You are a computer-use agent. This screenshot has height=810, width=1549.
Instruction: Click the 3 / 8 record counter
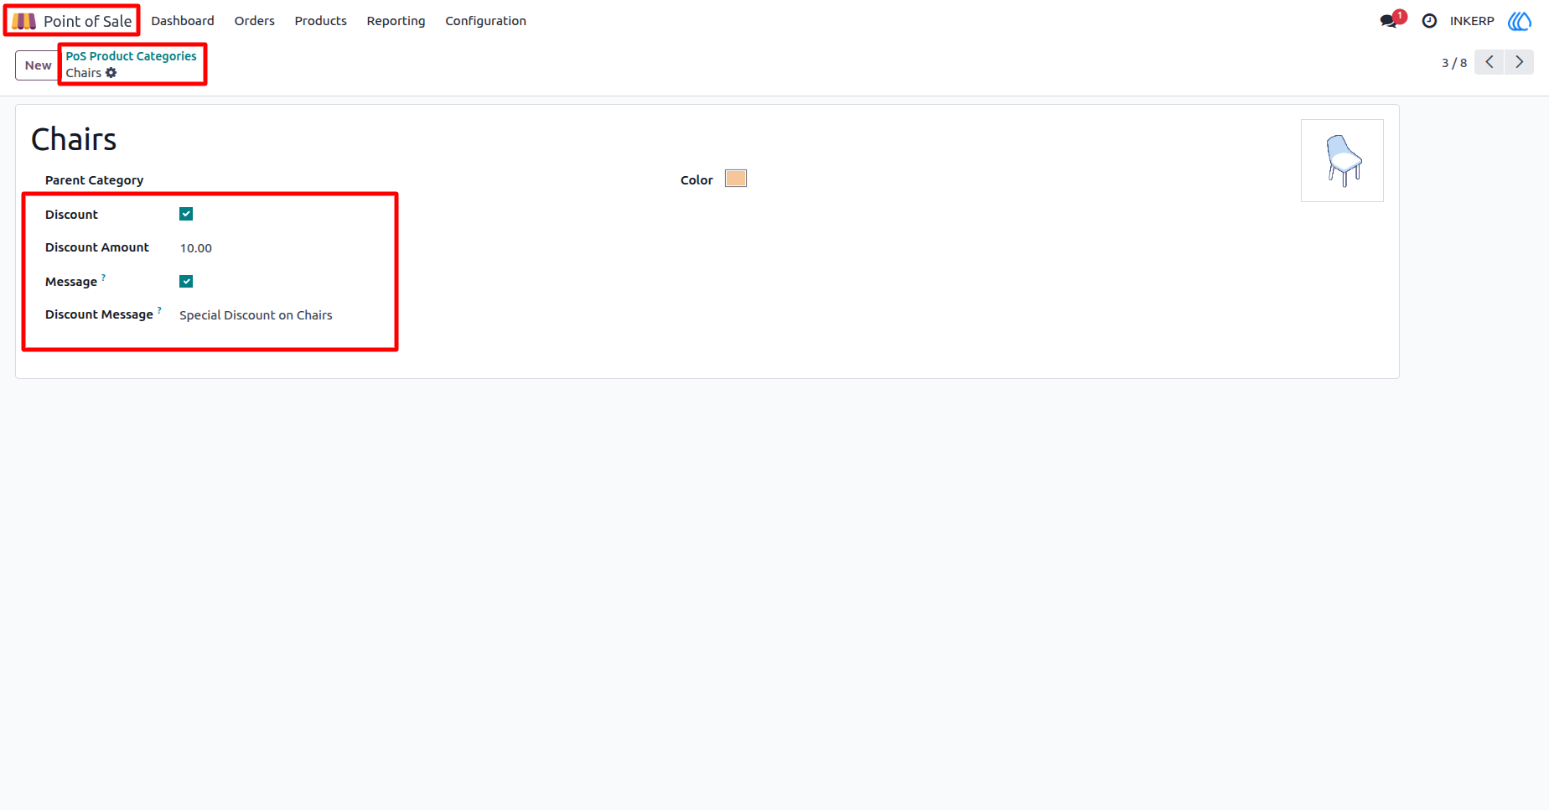tap(1454, 63)
